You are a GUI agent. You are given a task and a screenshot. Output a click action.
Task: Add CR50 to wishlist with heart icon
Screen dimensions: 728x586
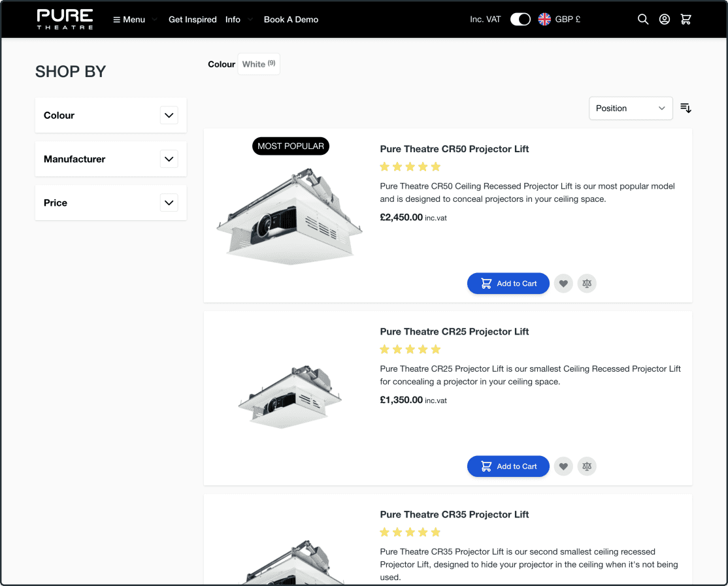563,284
